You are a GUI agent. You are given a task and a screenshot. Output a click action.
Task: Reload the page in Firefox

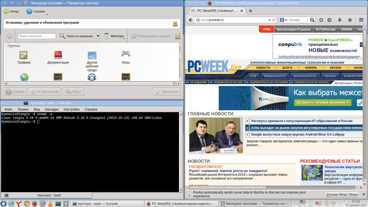coord(274,20)
